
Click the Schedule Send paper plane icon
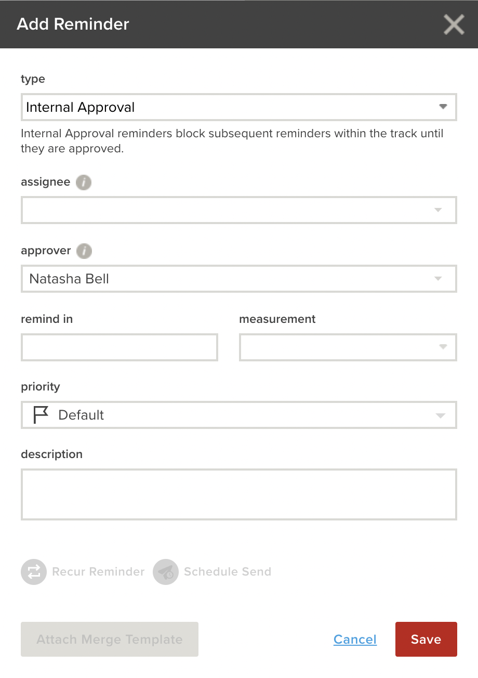click(x=166, y=572)
